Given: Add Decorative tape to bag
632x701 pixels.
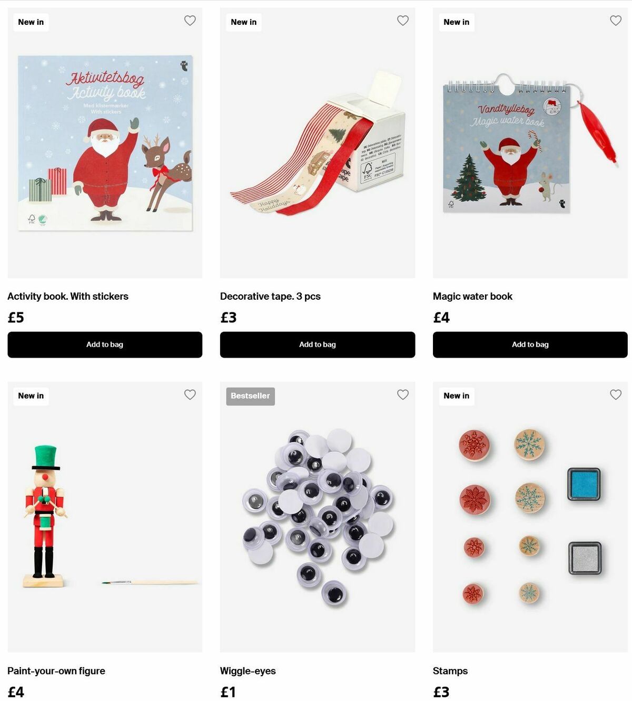Looking at the screenshot, I should pos(318,344).
